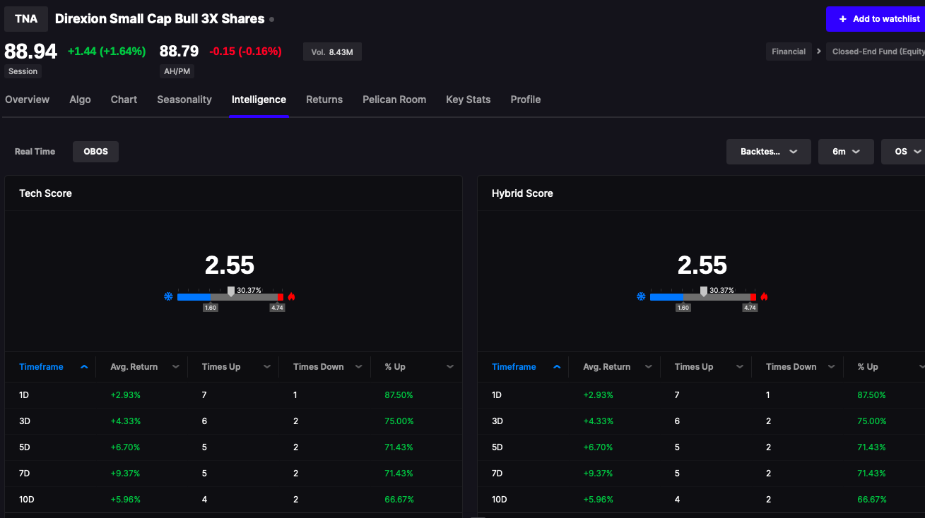Expand Avg. Return column menu in Tech Score
Image resolution: width=925 pixels, height=518 pixels.
[x=175, y=367]
